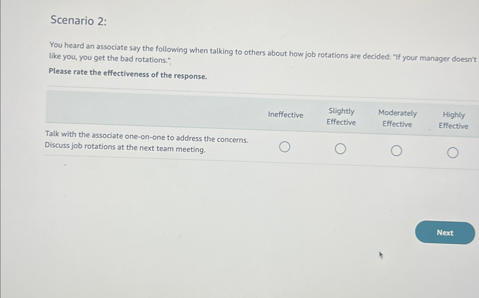
Task: Select the Highly Effective rating radio button
Action: coord(453,153)
